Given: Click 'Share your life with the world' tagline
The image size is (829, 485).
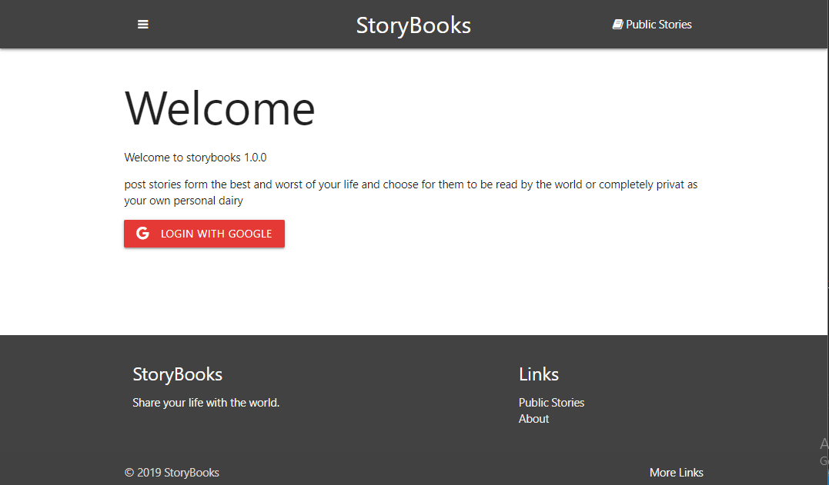Looking at the screenshot, I should tap(206, 403).
